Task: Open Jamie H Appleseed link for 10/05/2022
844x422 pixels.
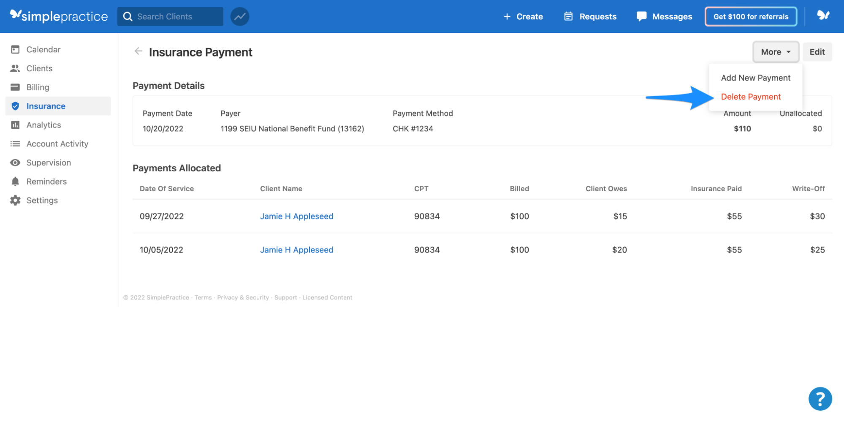Action: (x=296, y=250)
